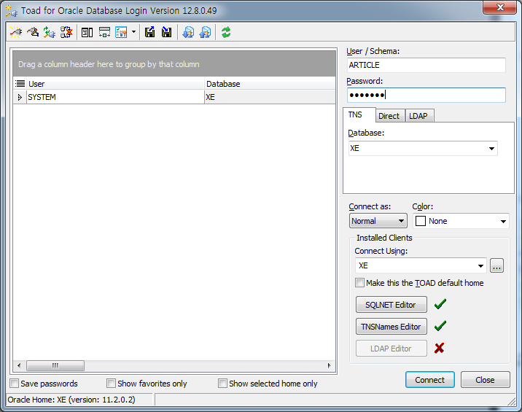Open the Connect Using XE dropdown
522x412 pixels.
tap(480, 265)
